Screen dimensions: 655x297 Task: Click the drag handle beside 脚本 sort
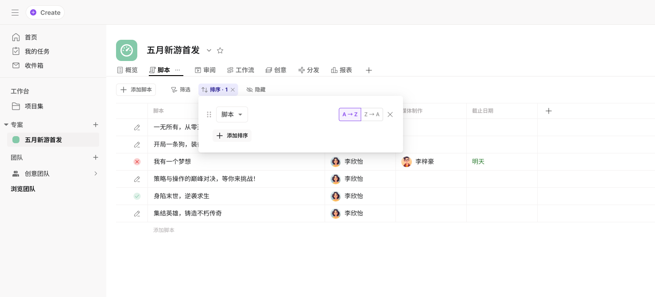pyautogui.click(x=209, y=114)
